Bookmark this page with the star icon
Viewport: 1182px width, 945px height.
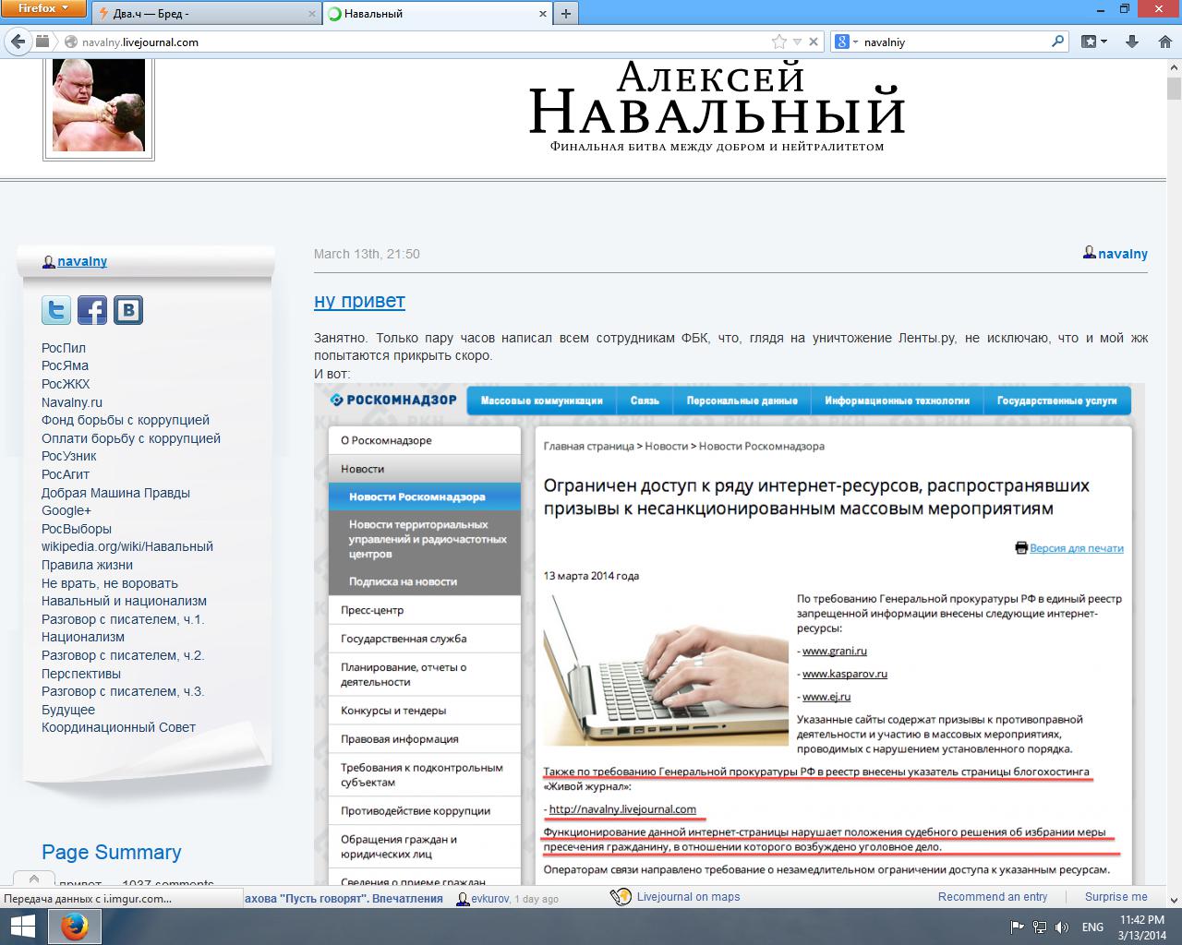(778, 42)
